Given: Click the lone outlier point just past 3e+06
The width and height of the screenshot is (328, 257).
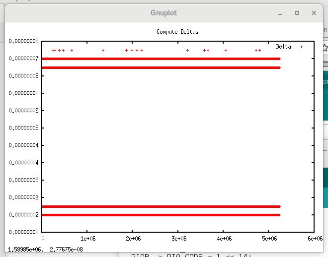Looking at the screenshot, I should point(188,50).
